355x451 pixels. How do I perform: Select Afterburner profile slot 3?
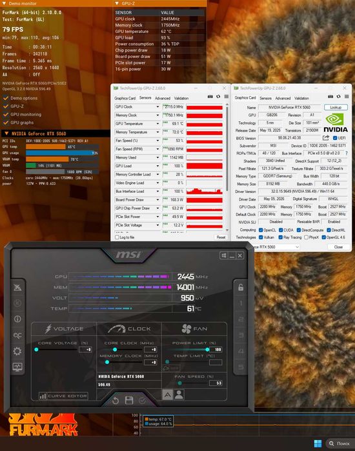coord(241,335)
